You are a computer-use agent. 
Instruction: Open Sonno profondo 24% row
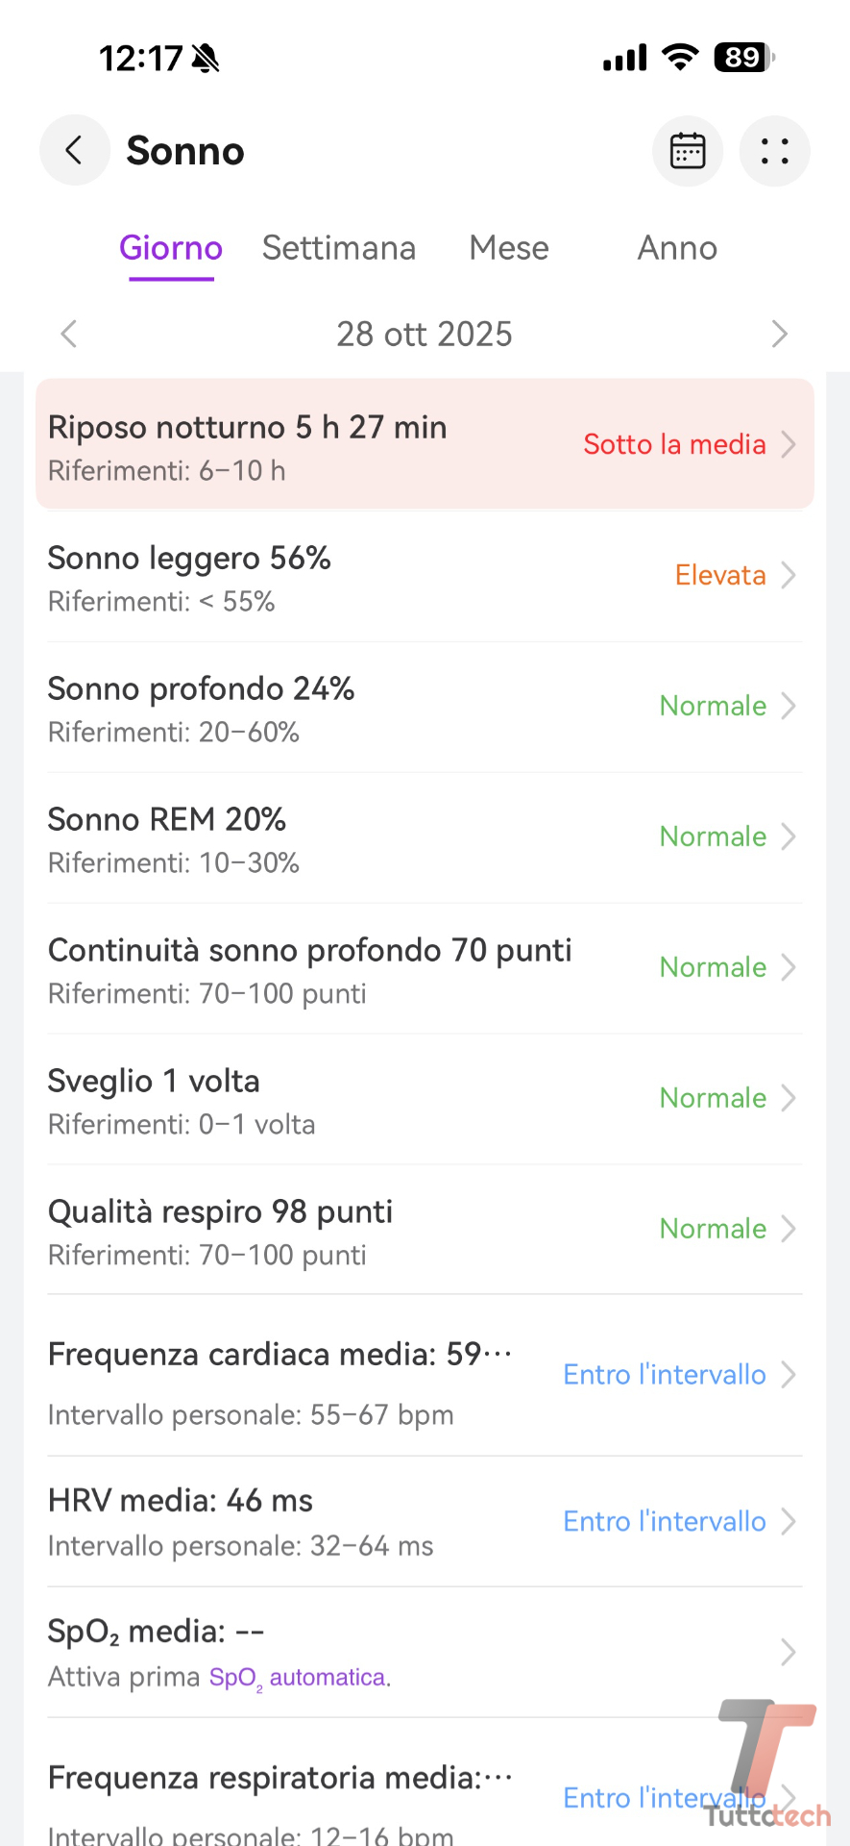click(202, 689)
